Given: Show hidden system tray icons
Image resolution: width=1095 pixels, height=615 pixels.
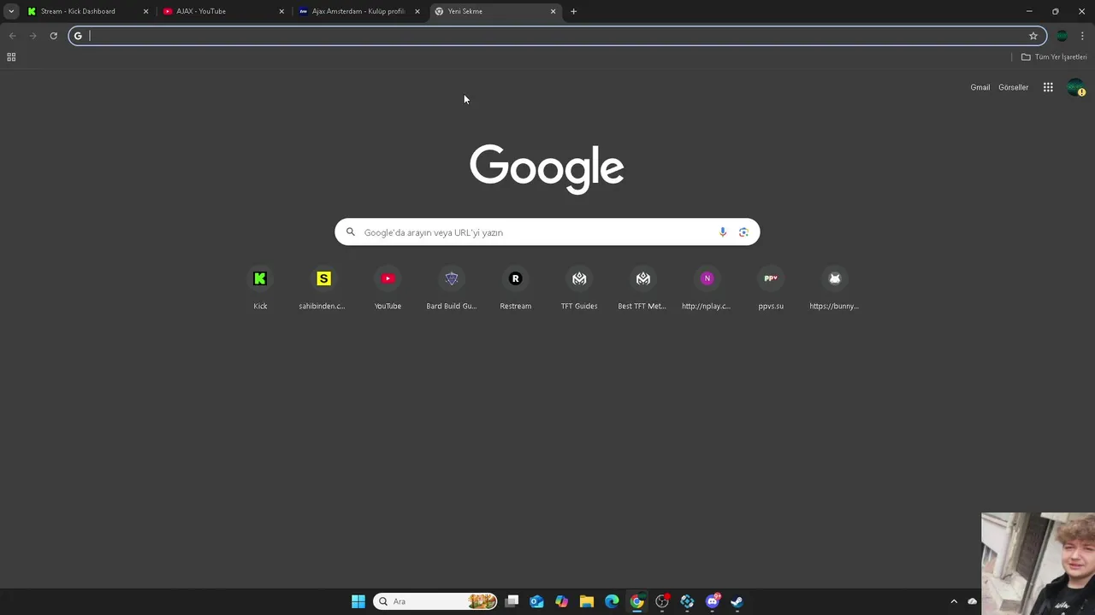Looking at the screenshot, I should (x=954, y=601).
